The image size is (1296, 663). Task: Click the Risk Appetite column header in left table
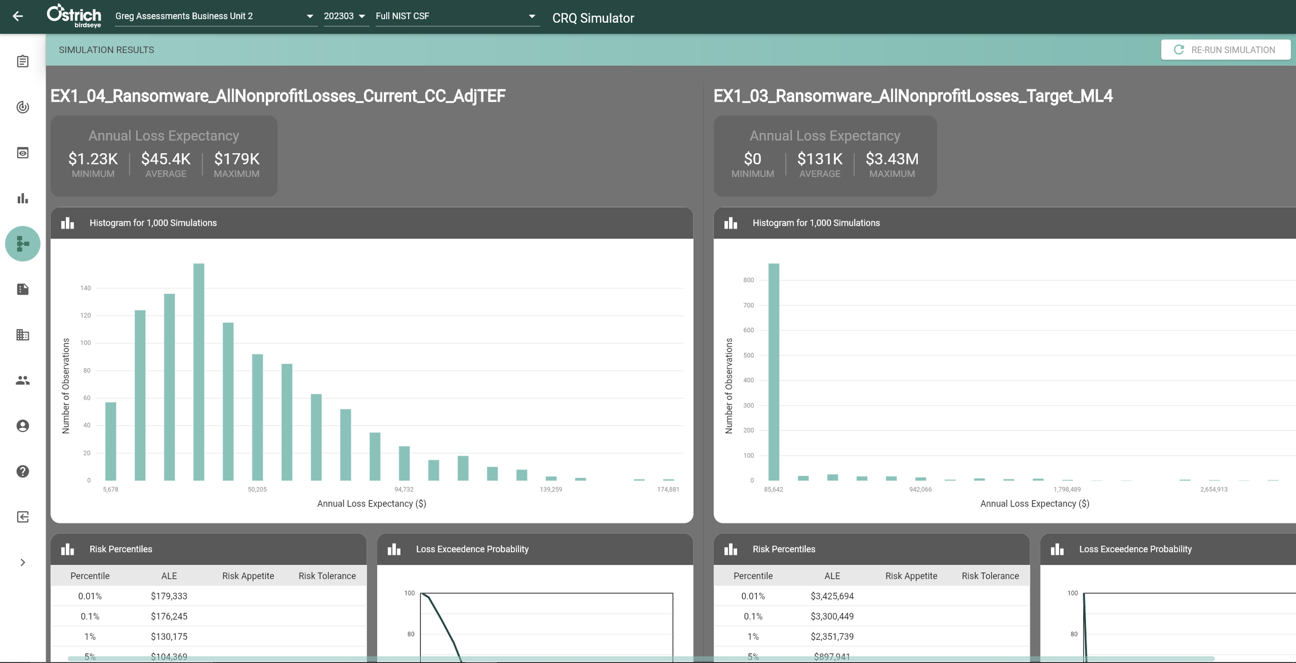(x=248, y=576)
